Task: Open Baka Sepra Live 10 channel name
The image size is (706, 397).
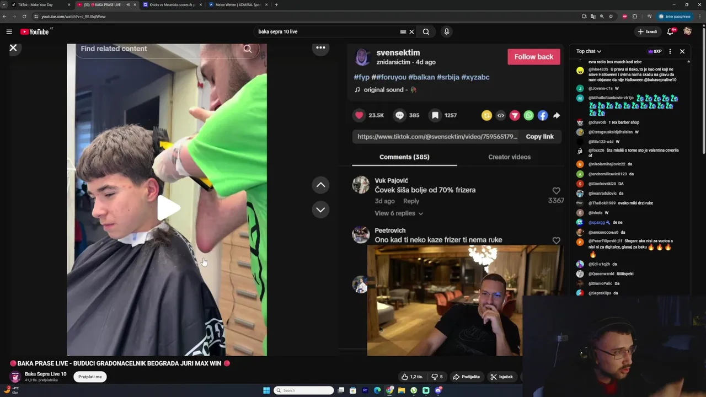Action: point(45,374)
